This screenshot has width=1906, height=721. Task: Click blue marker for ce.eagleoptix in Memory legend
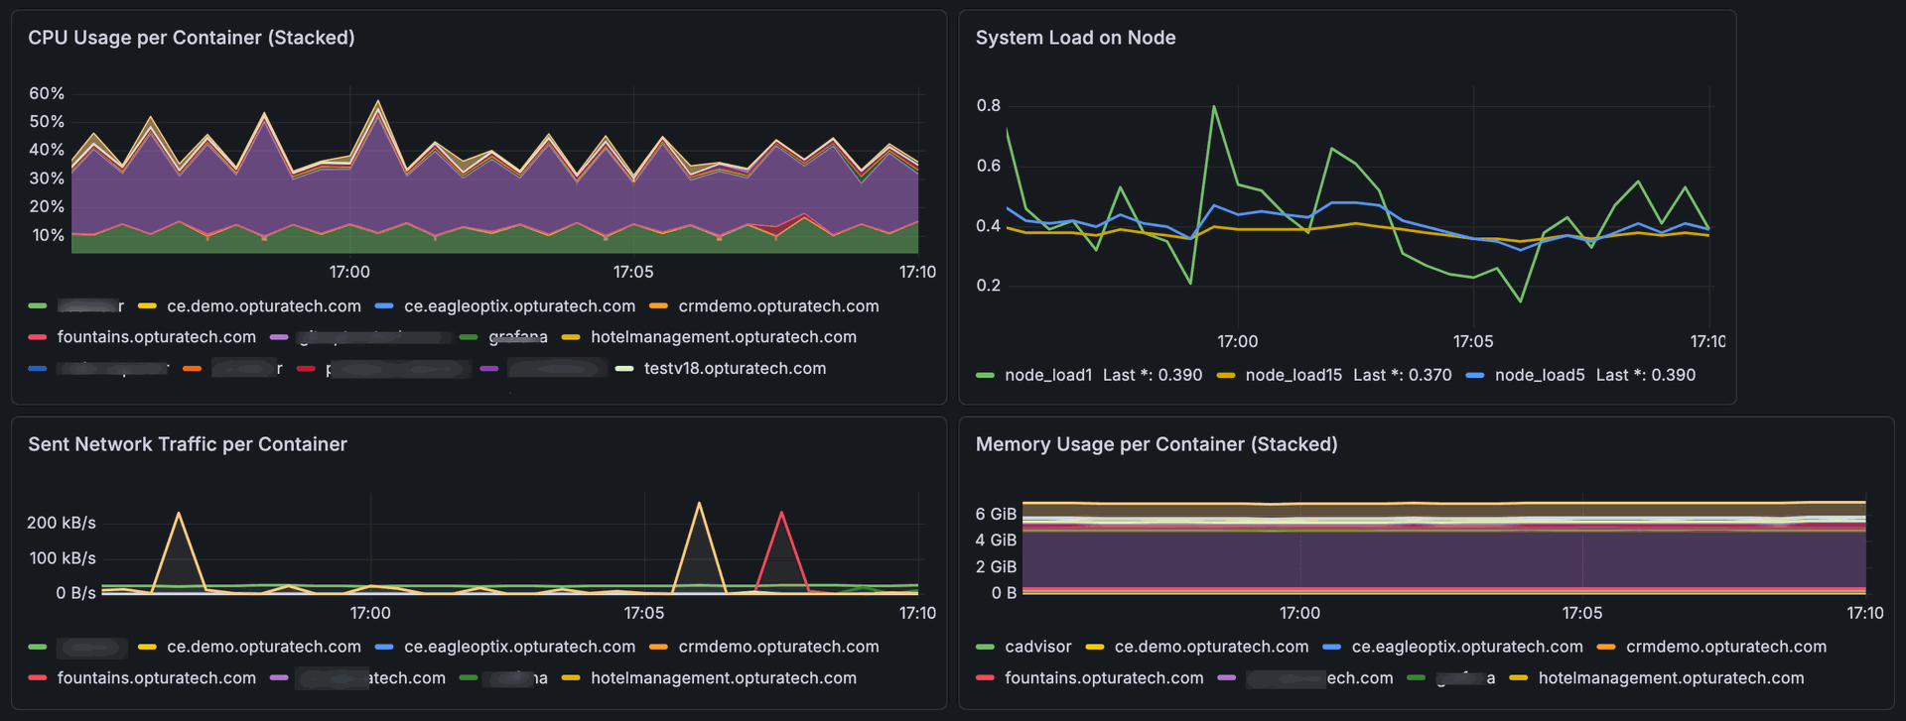pyautogui.click(x=1332, y=647)
